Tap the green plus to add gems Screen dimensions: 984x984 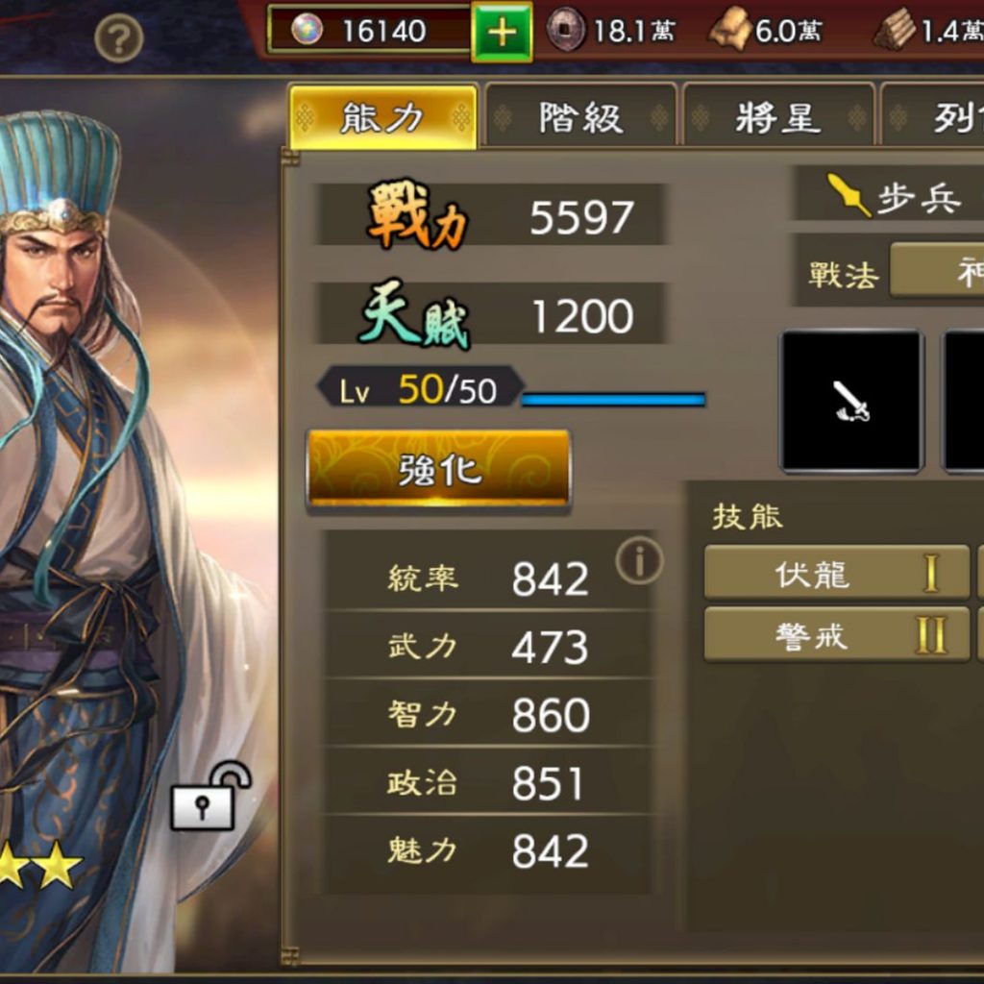pyautogui.click(x=502, y=32)
